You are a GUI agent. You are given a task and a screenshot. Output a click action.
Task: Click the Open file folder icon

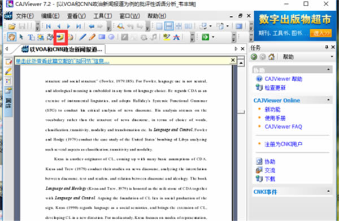tap(12, 26)
